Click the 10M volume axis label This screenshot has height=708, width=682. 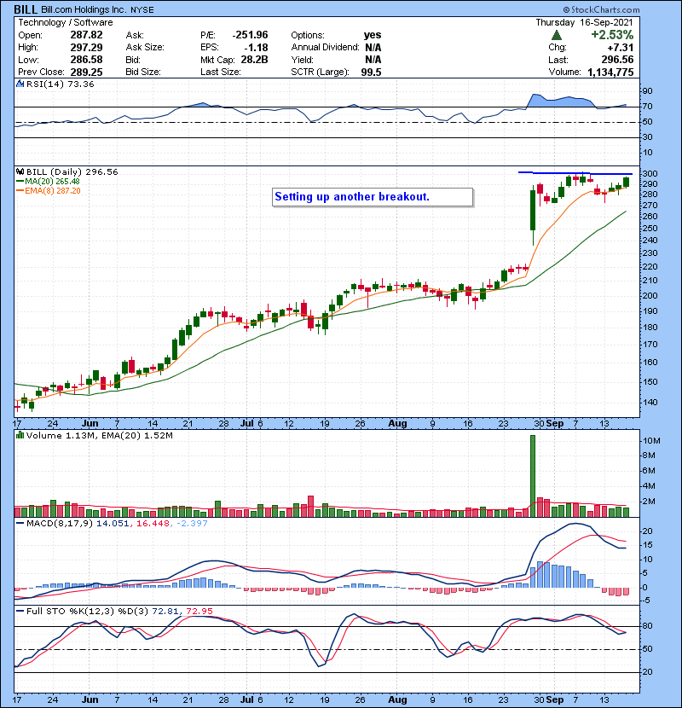click(652, 441)
